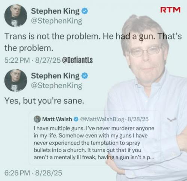187x181 pixels.
Task: Click the "Yes, but you're sane." tweet text
Action: 45,101
